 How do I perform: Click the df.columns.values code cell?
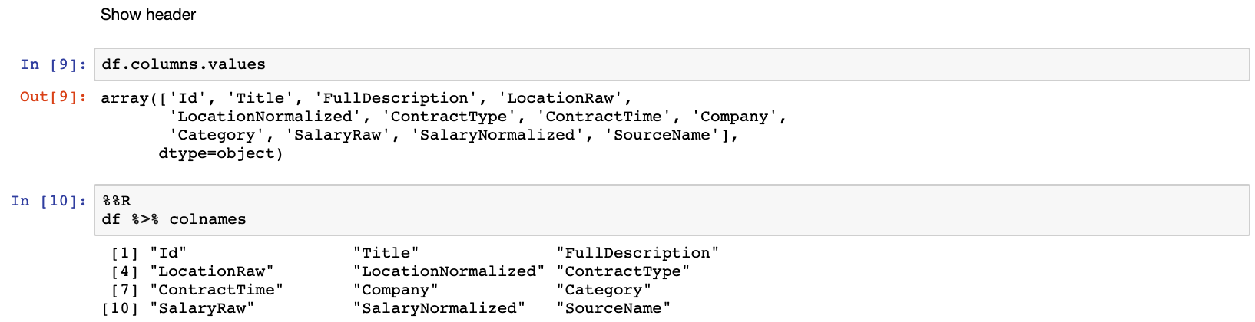point(671,64)
